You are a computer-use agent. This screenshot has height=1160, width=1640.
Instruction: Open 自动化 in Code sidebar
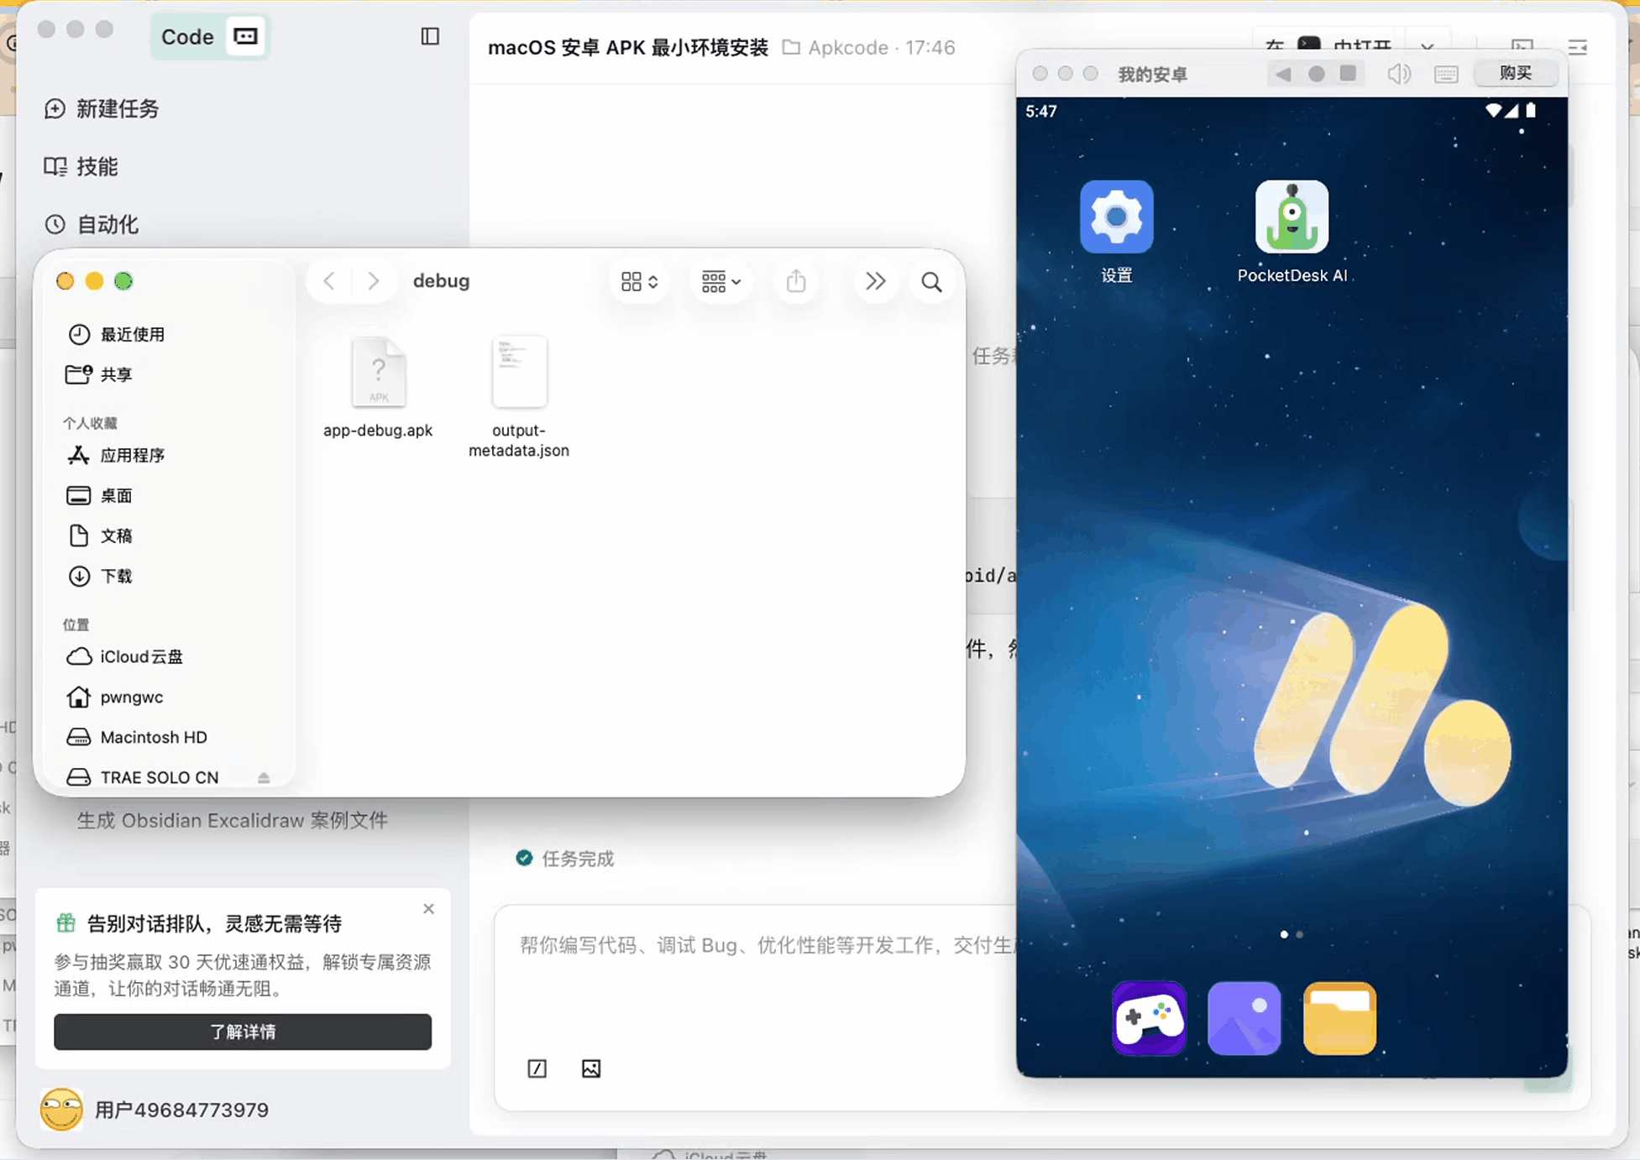click(x=91, y=224)
